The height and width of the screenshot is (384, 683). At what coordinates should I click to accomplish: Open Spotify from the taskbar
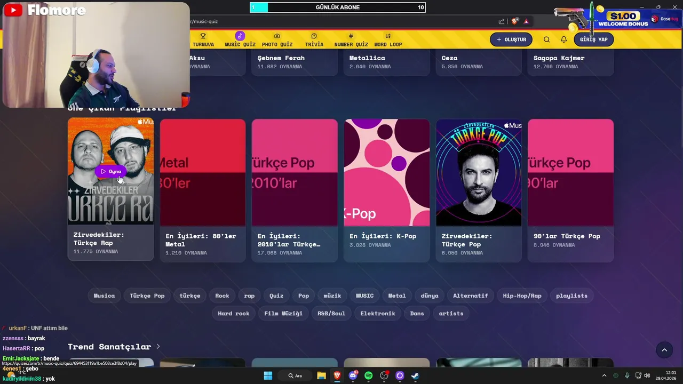(368, 375)
